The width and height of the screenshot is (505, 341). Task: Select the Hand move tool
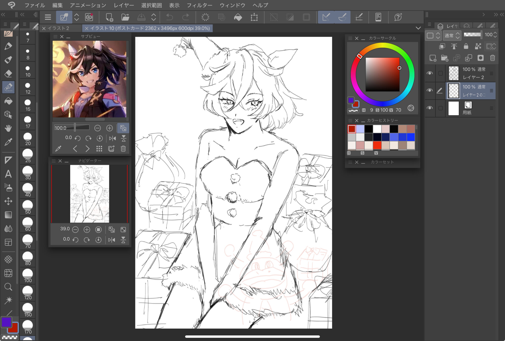click(8, 128)
